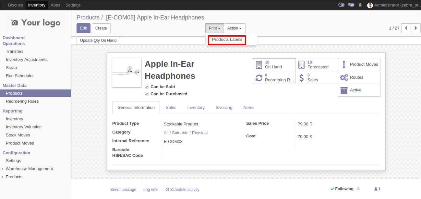The width and height of the screenshot is (421, 199).
Task: Switch to General Information tab
Action: 136,108
